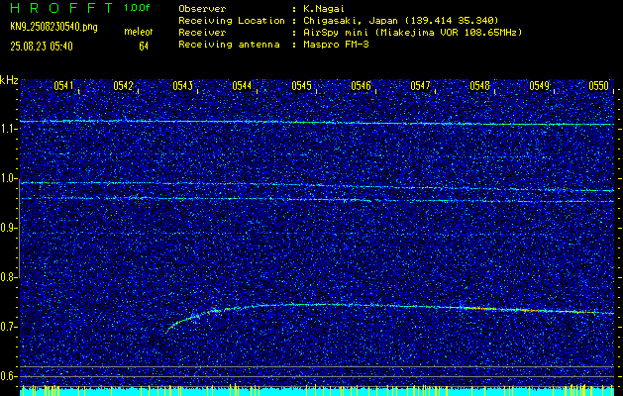This screenshot has width=623, height=396.
Task: Click the 0547 time marker
Action: [x=420, y=85]
